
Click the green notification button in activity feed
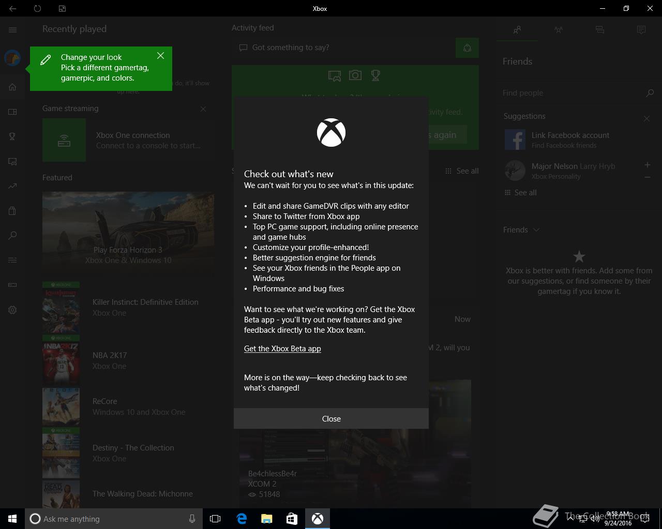pos(467,48)
